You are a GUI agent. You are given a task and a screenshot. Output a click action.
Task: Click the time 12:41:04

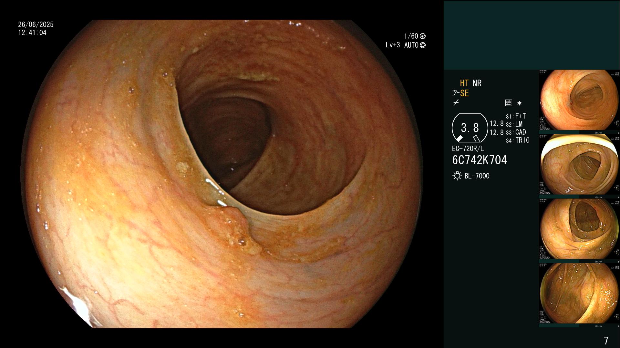(x=32, y=33)
